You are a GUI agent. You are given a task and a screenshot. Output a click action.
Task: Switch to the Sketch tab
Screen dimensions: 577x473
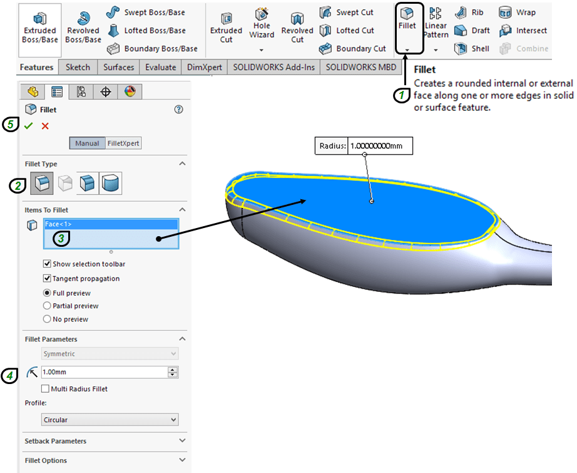point(78,67)
